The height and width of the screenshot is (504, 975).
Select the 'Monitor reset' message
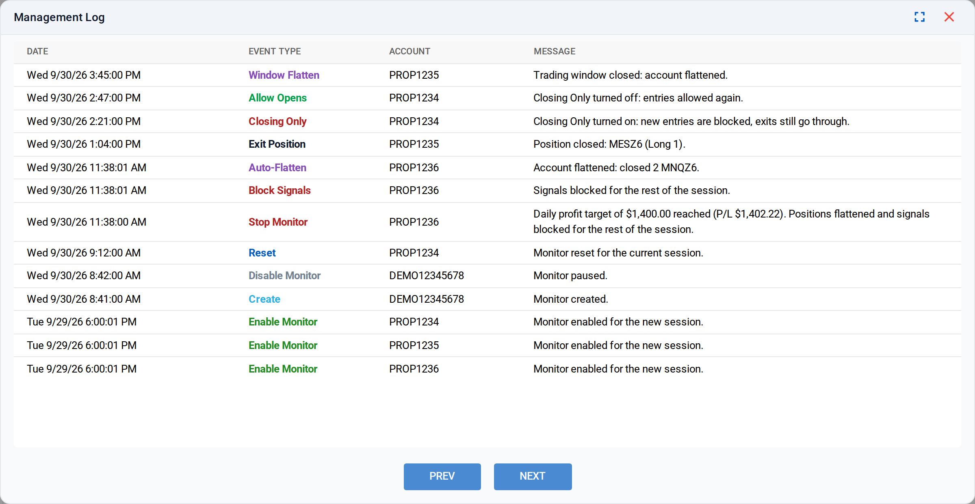(x=618, y=253)
